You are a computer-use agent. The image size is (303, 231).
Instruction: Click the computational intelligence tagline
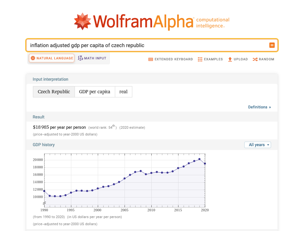click(x=213, y=23)
